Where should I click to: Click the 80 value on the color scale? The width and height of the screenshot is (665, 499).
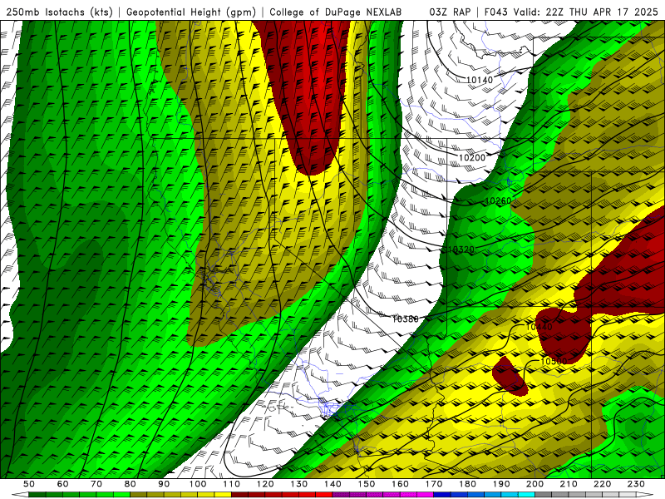point(131,484)
